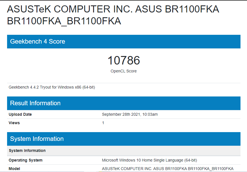247x172 pixels.
Task: Select the 'Upload Date' row label
Action: coord(20,115)
